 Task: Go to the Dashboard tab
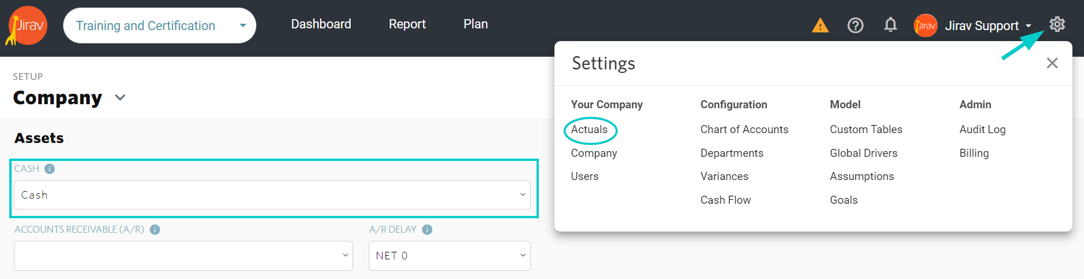tap(321, 24)
